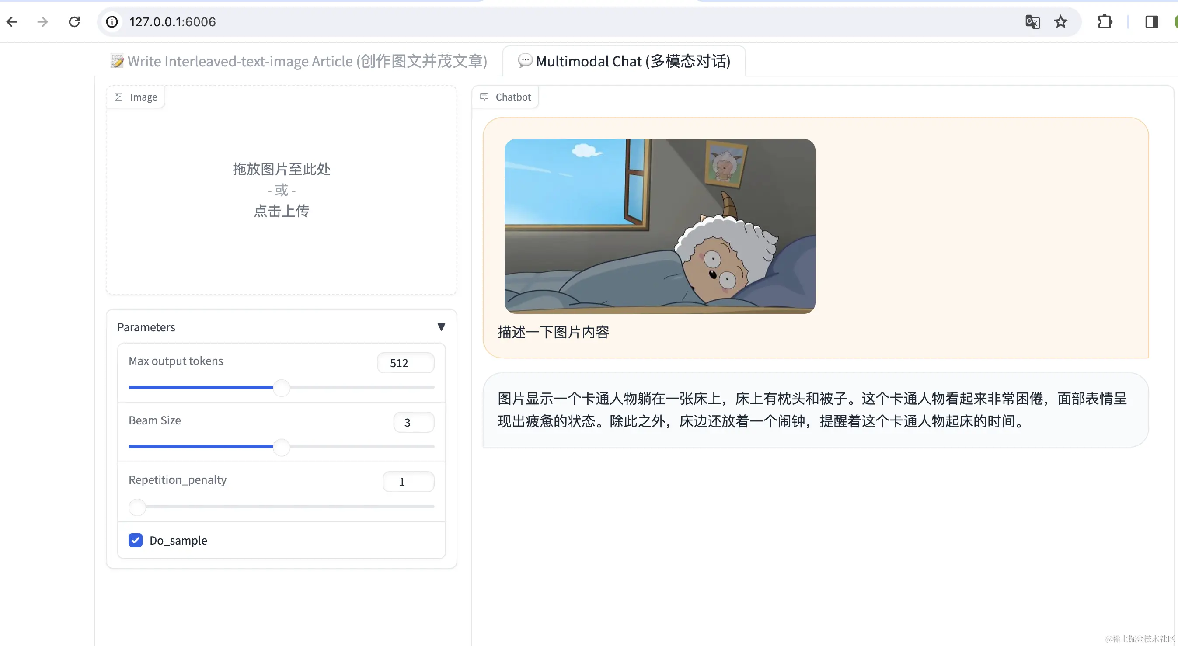Click the Beam Size number field
The image size is (1178, 646).
pos(413,423)
